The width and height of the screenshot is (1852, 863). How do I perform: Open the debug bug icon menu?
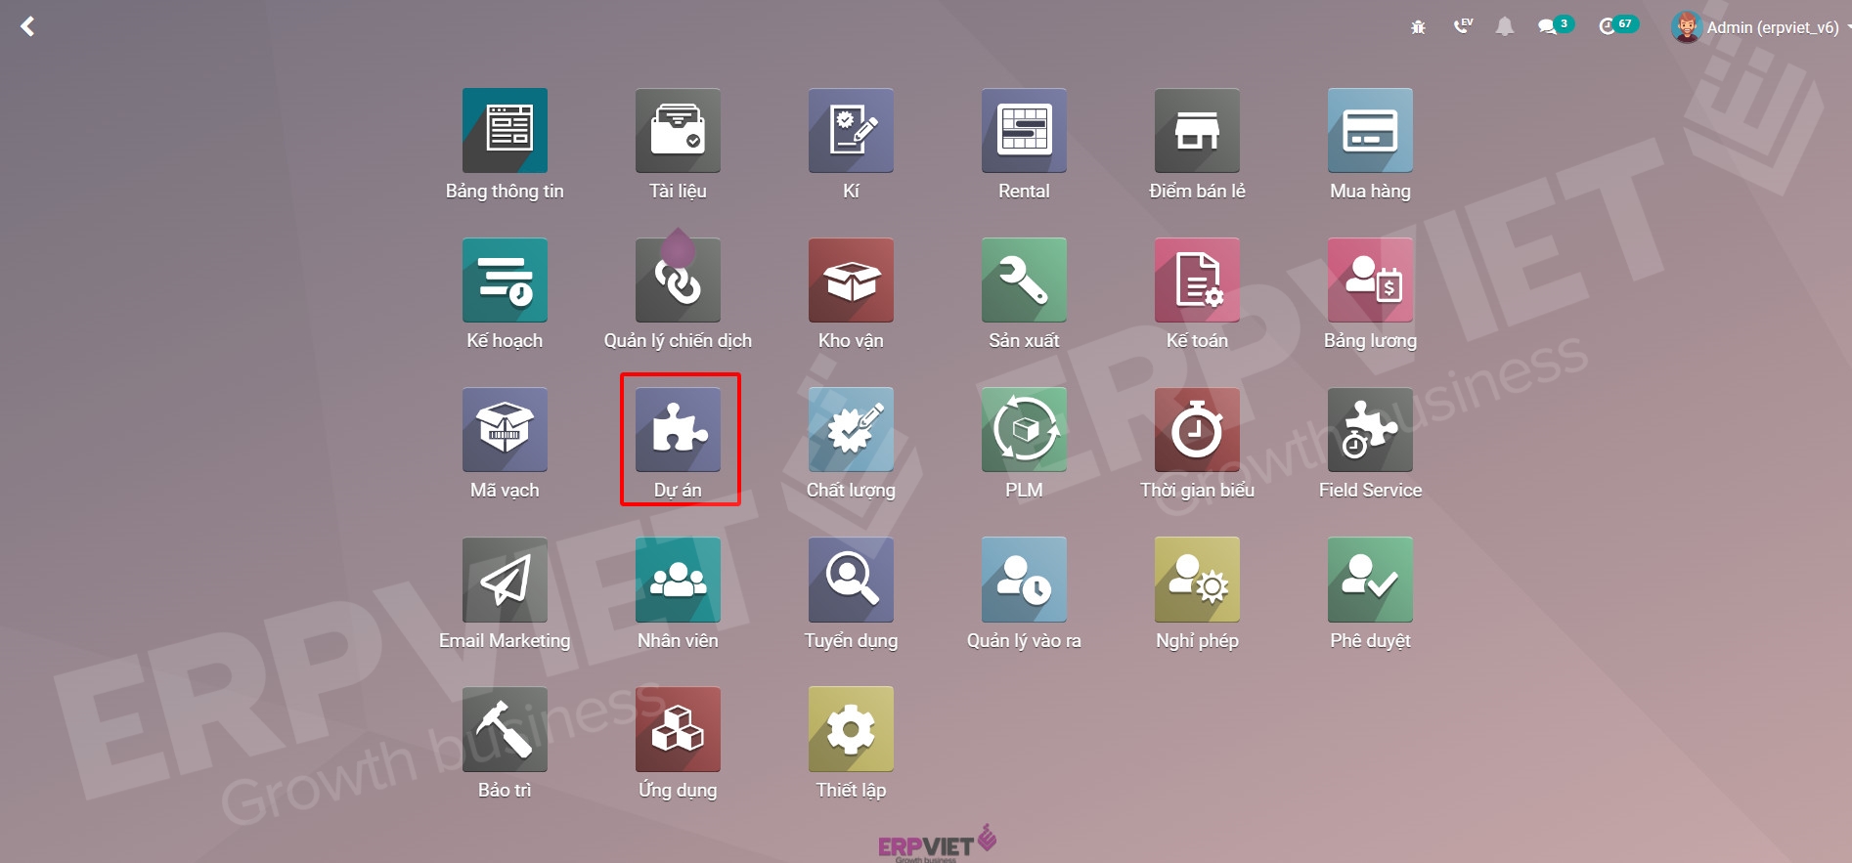pyautogui.click(x=1418, y=27)
